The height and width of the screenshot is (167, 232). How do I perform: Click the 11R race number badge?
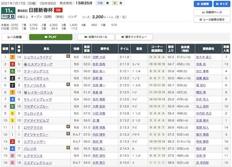8,11
